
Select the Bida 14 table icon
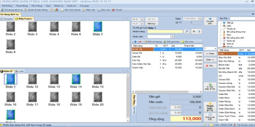tap(76, 79)
